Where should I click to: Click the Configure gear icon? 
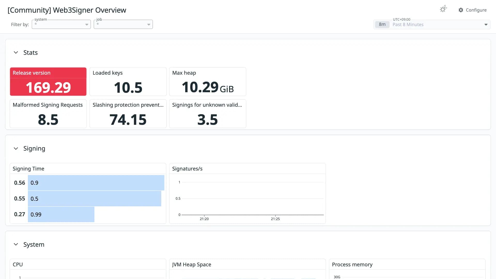pyautogui.click(x=461, y=10)
